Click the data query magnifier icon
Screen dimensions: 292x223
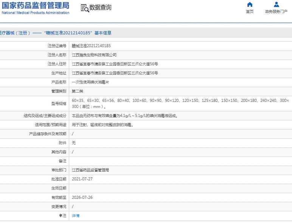pyautogui.click(x=85, y=8)
